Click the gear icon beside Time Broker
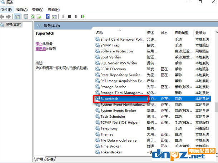Viewport: 218px width, 163px height. [98, 146]
